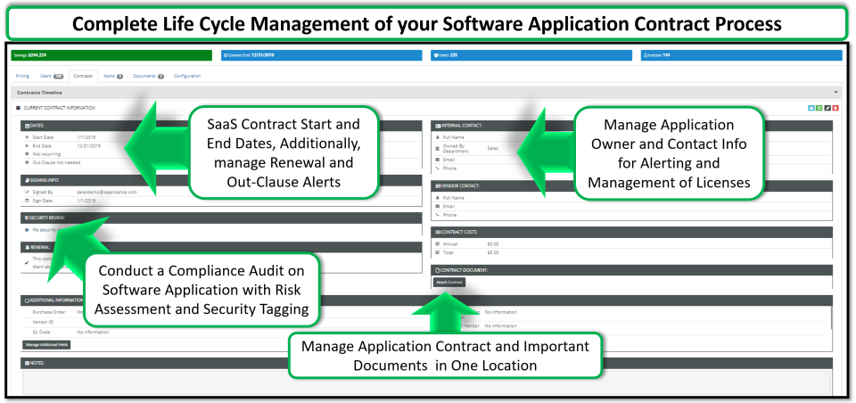Click the icon beside Annual cost

[x=437, y=244]
